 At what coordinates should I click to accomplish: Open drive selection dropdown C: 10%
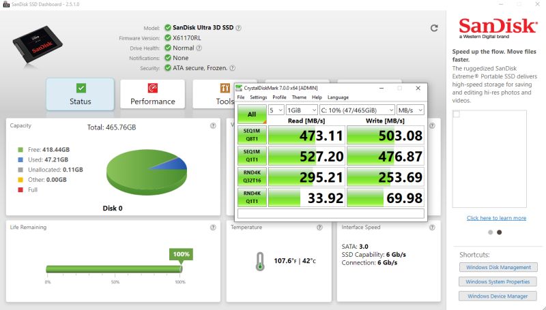click(357, 110)
